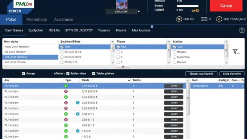
Task: Check the €0.50/1 PL blinds filter
Action: [62, 62]
